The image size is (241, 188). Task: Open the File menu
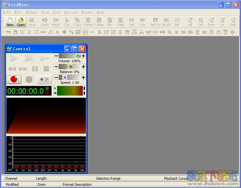7,12
